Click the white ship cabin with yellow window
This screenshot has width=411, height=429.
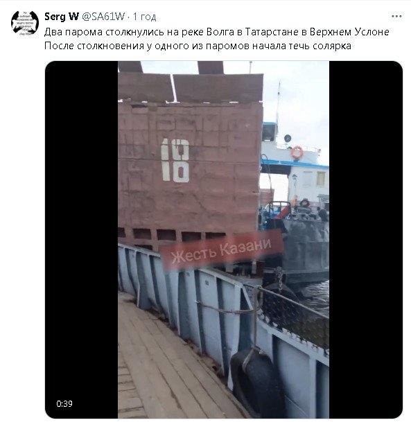308,183
